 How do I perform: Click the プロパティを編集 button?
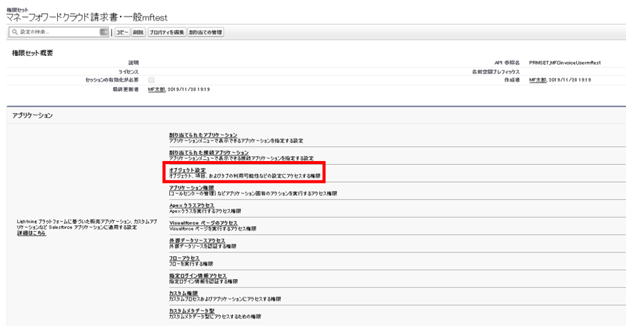coord(167,32)
